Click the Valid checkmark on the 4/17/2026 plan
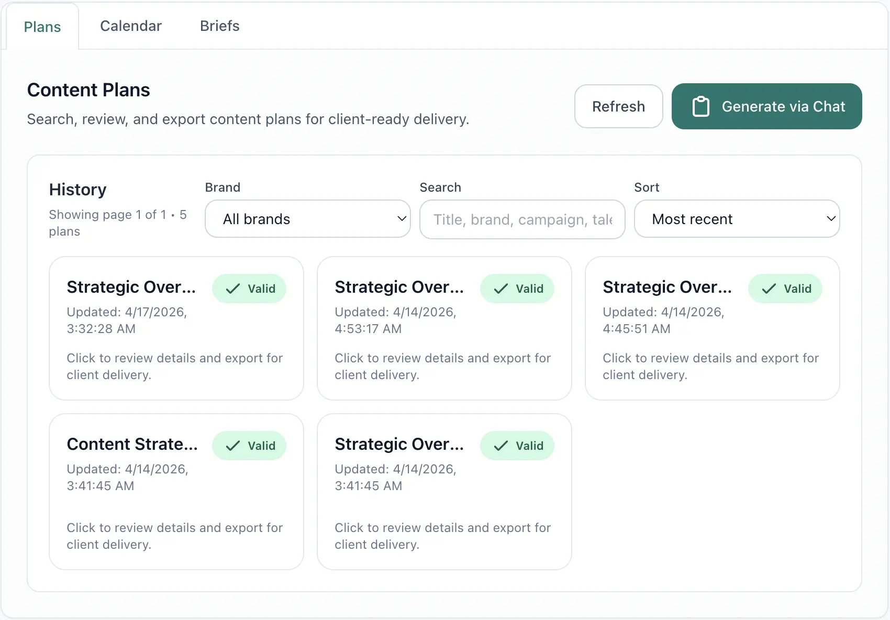Viewport: 890px width, 620px height. 233,289
